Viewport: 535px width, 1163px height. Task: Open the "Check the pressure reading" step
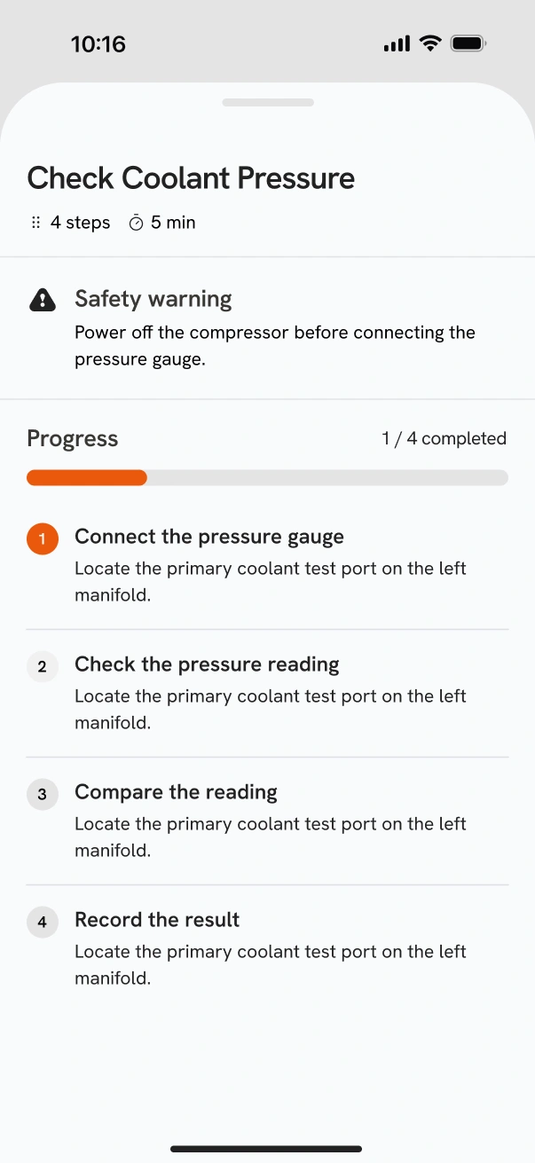[267, 693]
